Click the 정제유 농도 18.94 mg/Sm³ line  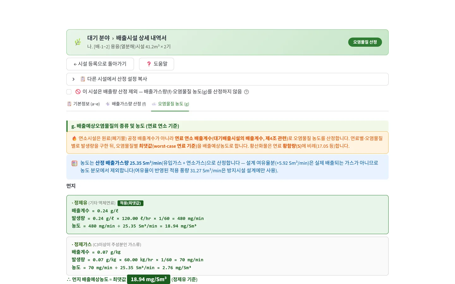[x=134, y=226]
